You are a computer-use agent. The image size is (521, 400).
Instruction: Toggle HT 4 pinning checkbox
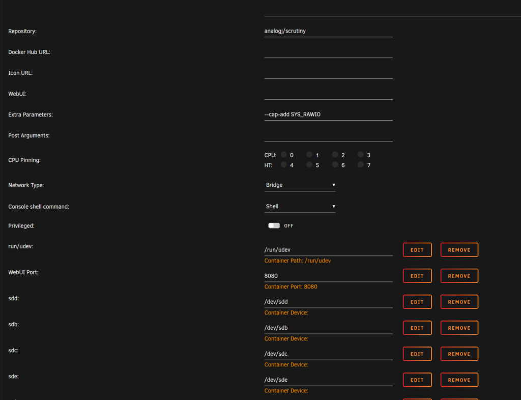click(283, 164)
